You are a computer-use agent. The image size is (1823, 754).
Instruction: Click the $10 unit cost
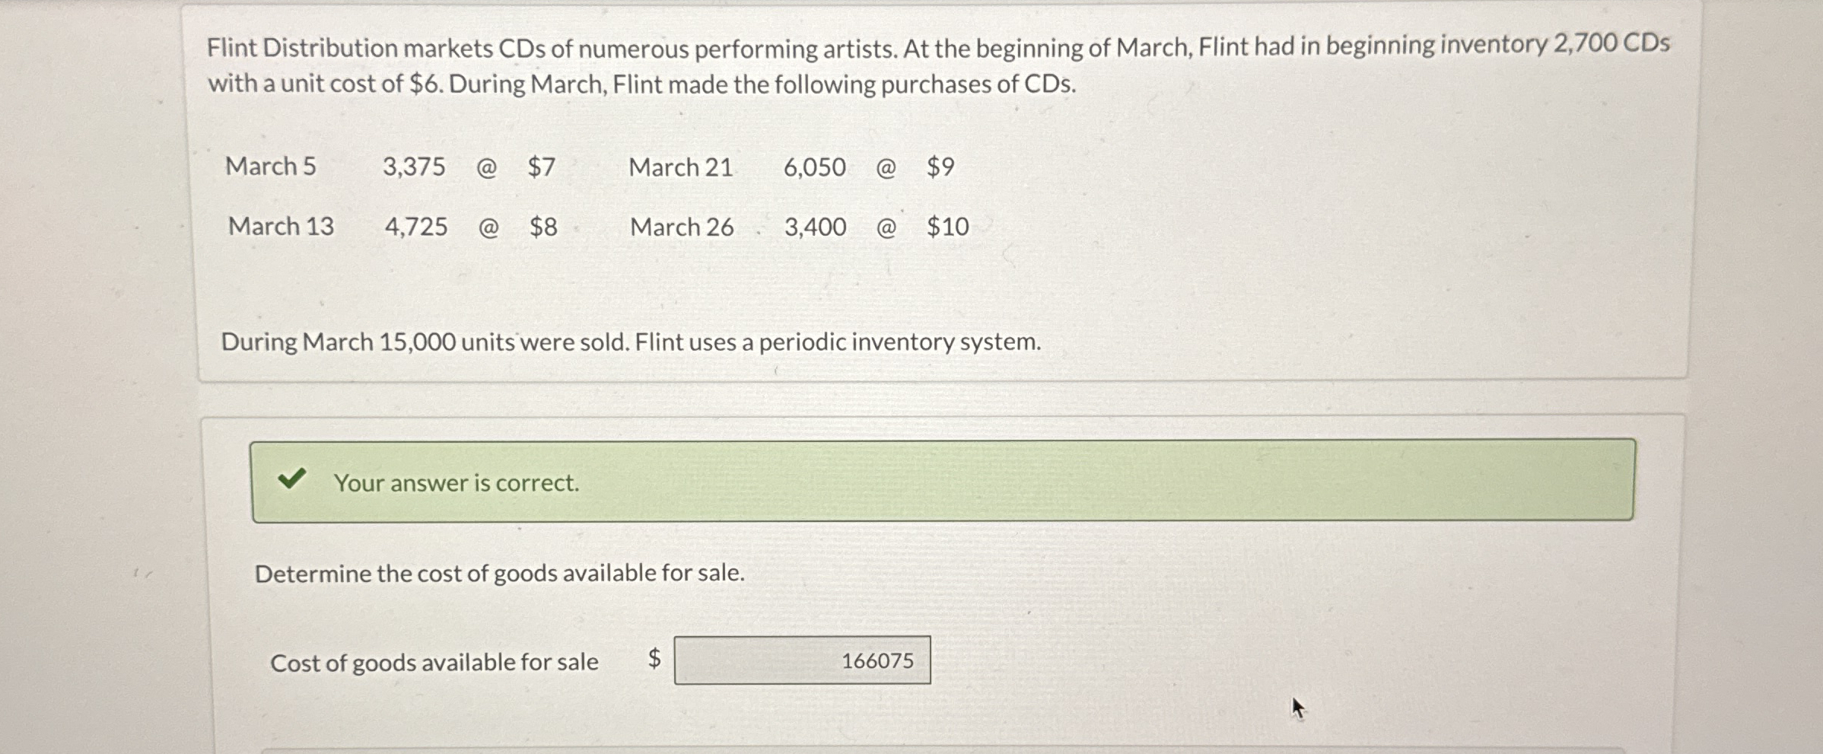click(x=947, y=227)
